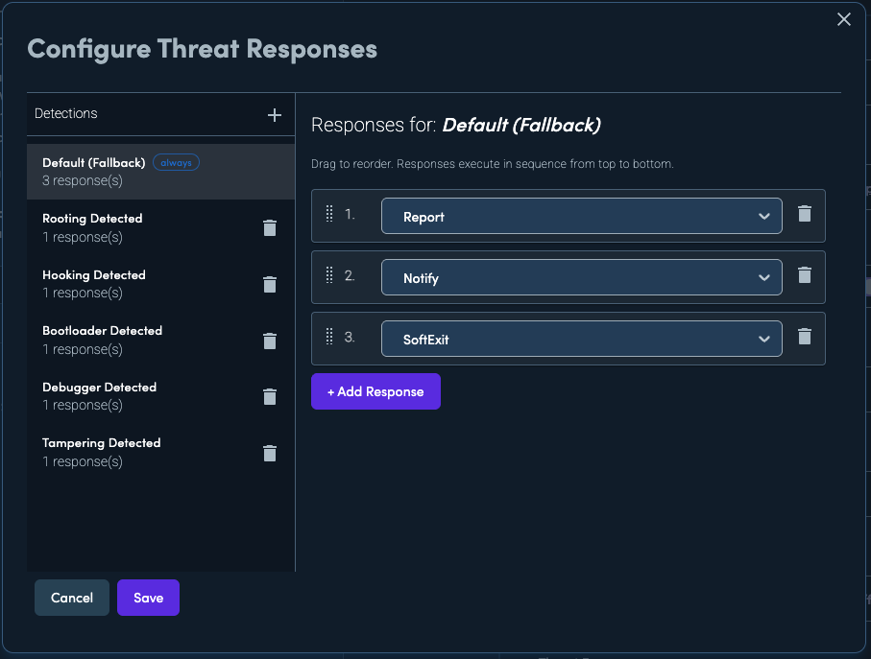Select the Bootloader Detected detection
This screenshot has width=871, height=659.
160,340
